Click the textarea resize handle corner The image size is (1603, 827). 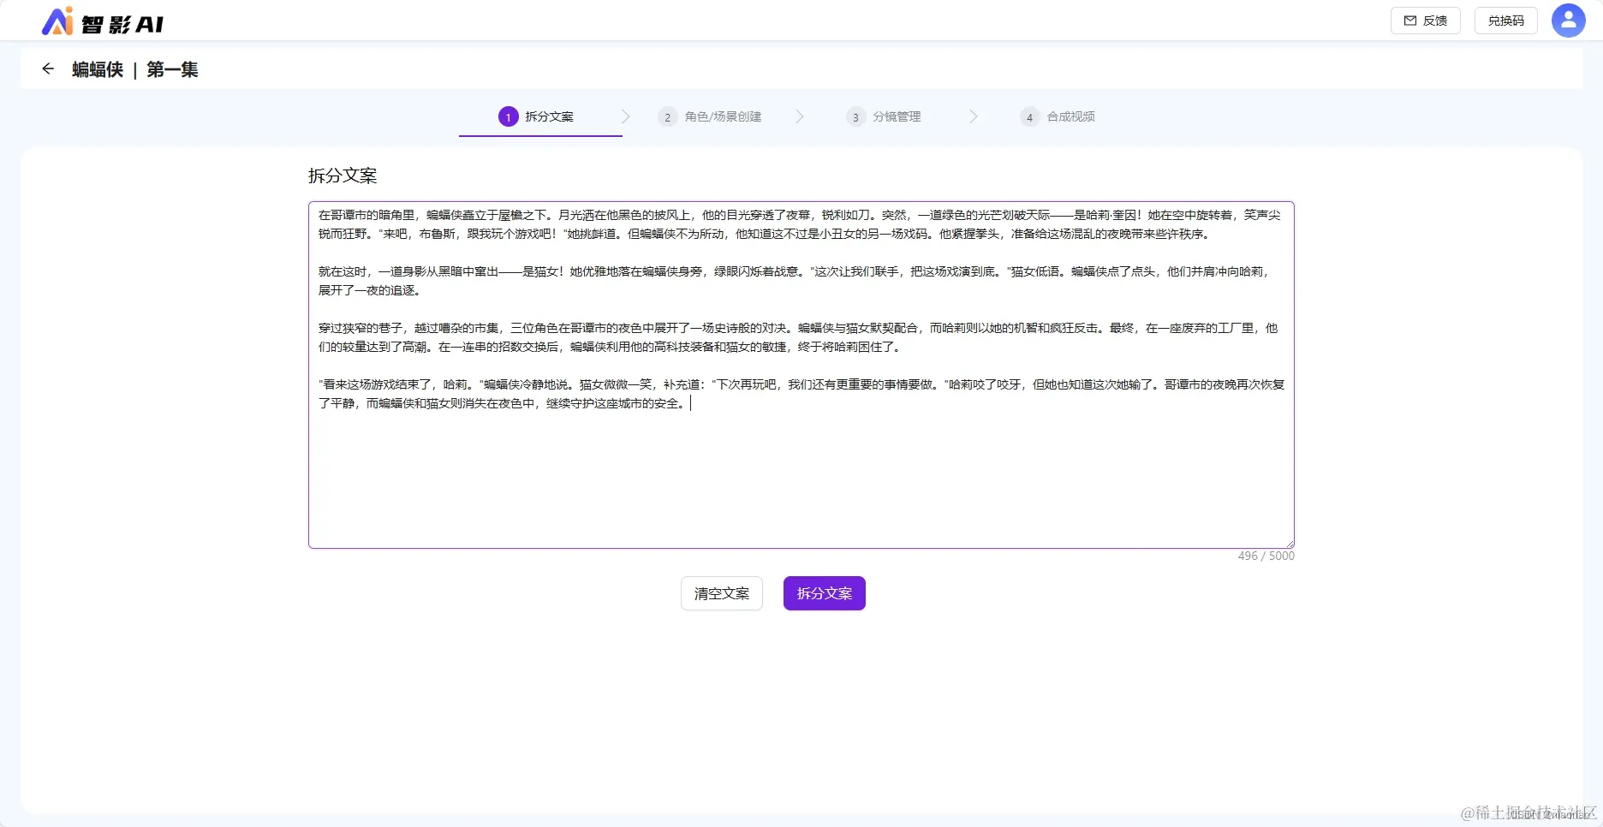pos(1289,543)
